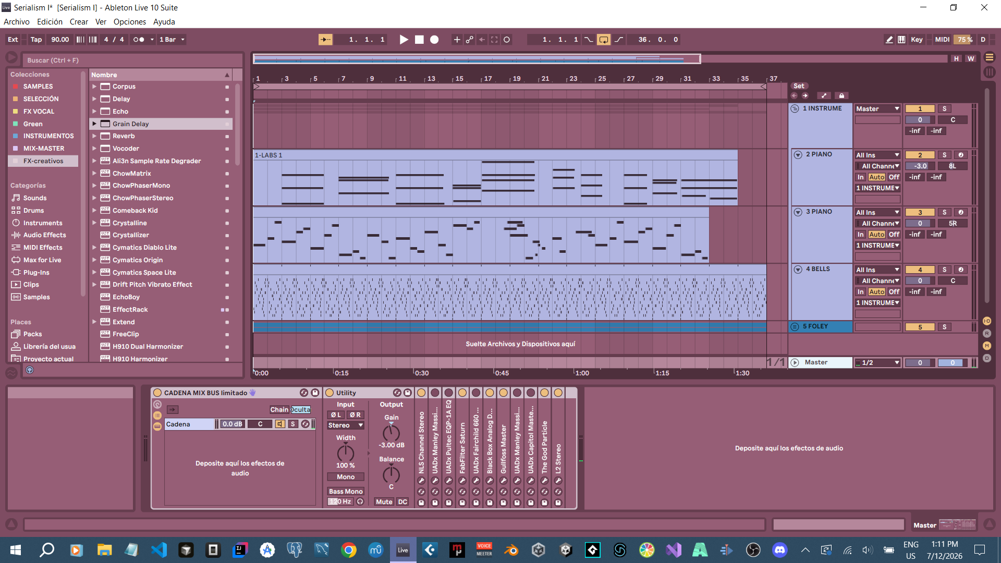
Task: Open Discord from the taskbar
Action: tap(780, 550)
